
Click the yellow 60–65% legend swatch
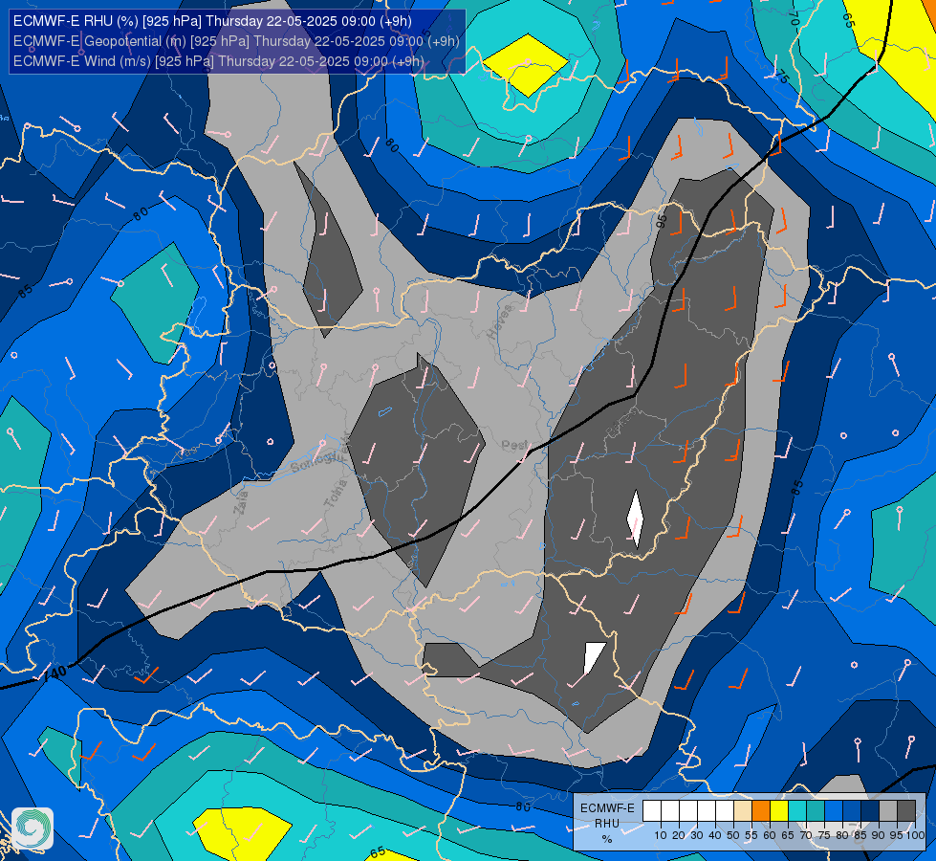[x=779, y=811]
